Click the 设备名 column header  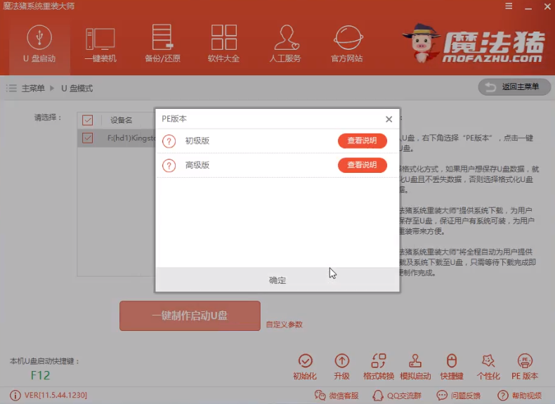tap(121, 120)
